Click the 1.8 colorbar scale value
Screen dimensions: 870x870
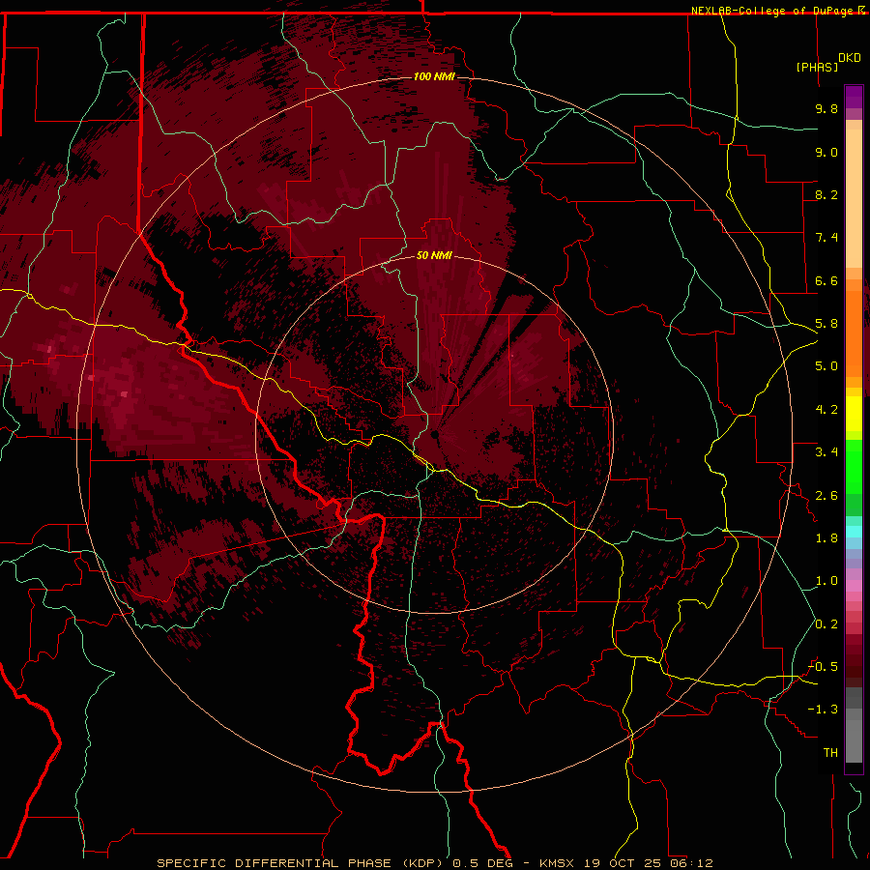826,538
